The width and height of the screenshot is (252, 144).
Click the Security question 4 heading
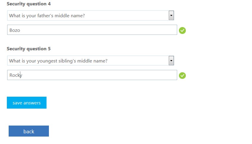pos(29,4)
